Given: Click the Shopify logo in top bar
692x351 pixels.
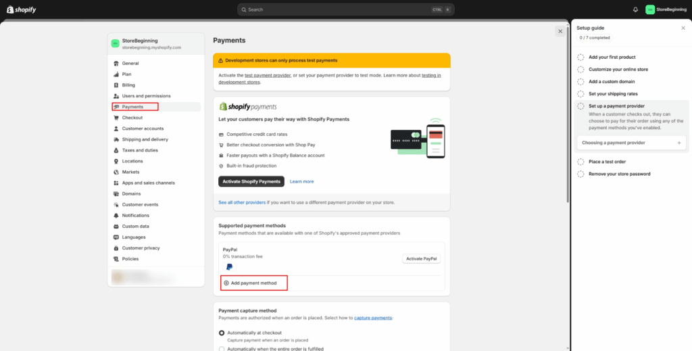Looking at the screenshot, I should point(22,9).
